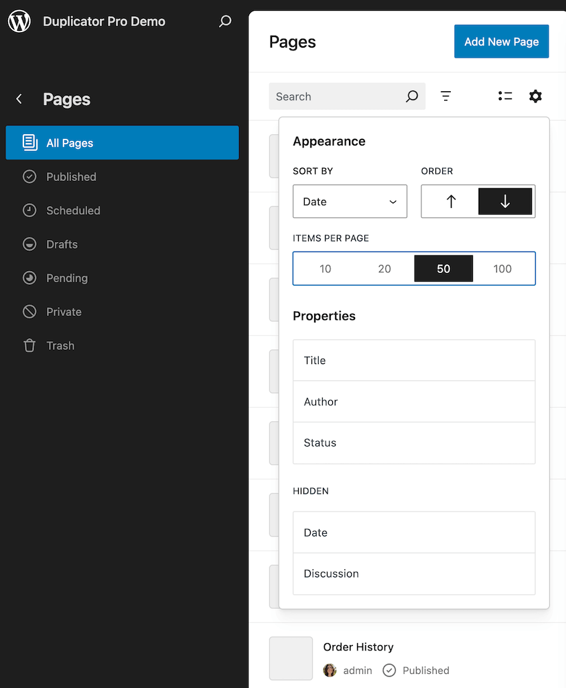This screenshot has height=688, width=566.
Task: Show the Pending pages view
Action: click(123, 278)
